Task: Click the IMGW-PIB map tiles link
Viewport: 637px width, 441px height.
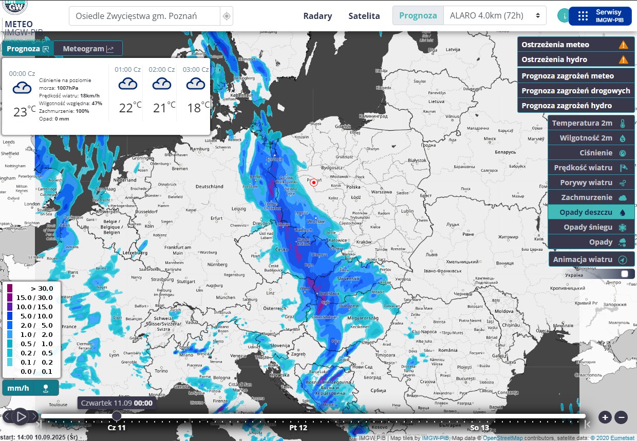Action: pyautogui.click(x=436, y=438)
